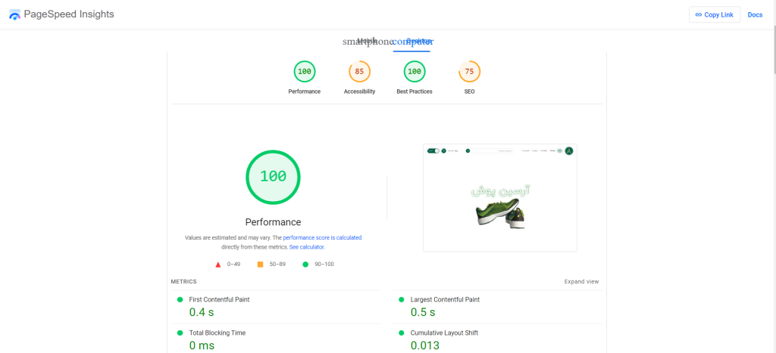Click the large Performance 100 gauge
This screenshot has height=353, width=776.
pyautogui.click(x=273, y=177)
